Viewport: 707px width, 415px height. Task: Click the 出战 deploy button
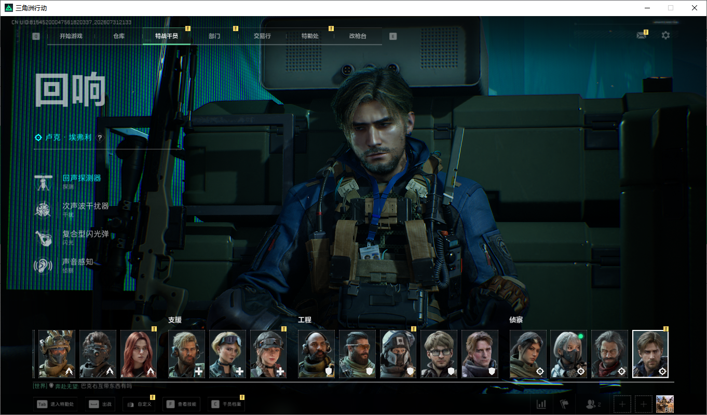click(100, 404)
